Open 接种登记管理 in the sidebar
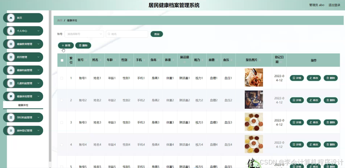Viewport: 345px width, 168px height. tap(23, 131)
